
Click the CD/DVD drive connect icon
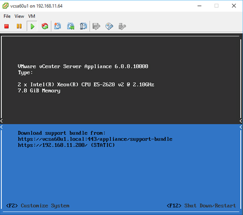[109, 26]
